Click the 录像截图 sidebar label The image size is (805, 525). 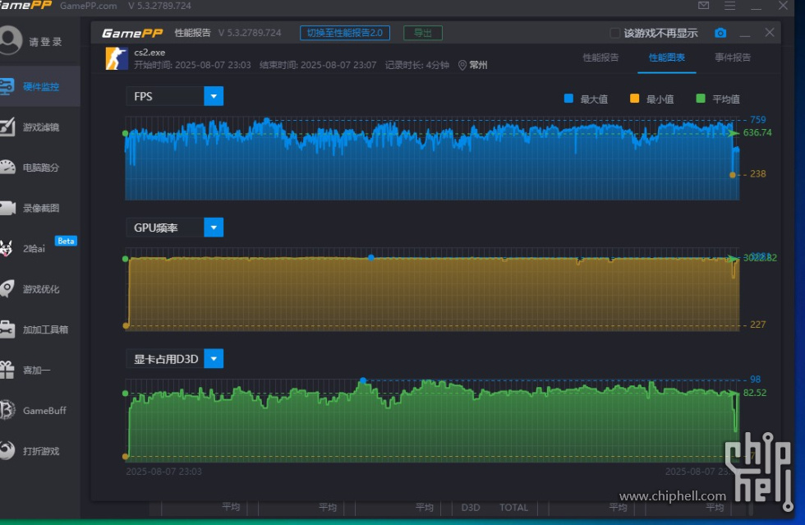tap(41, 208)
